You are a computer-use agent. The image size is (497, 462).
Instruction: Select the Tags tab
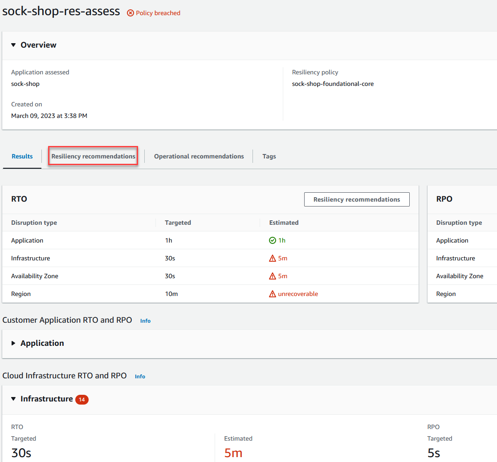[269, 157]
